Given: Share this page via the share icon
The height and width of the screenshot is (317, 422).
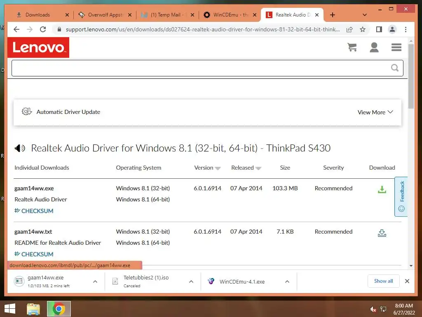Looking at the screenshot, I should [349, 29].
